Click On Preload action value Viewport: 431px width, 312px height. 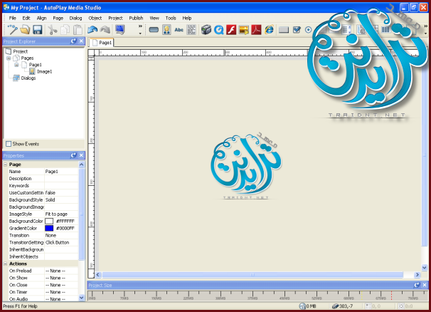click(x=61, y=271)
